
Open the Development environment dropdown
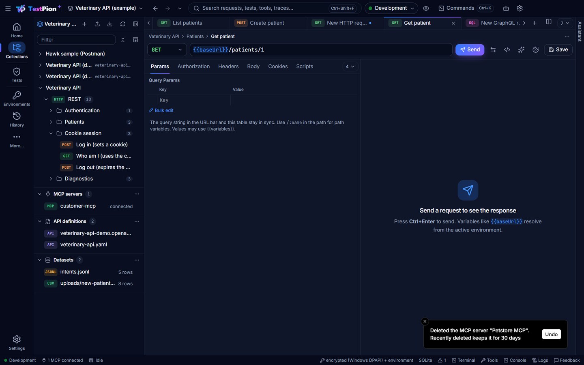tap(391, 8)
